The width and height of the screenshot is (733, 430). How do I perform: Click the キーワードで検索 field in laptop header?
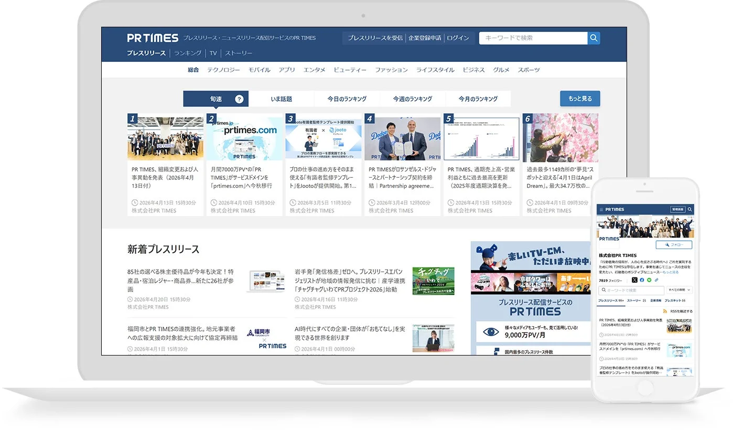click(533, 38)
